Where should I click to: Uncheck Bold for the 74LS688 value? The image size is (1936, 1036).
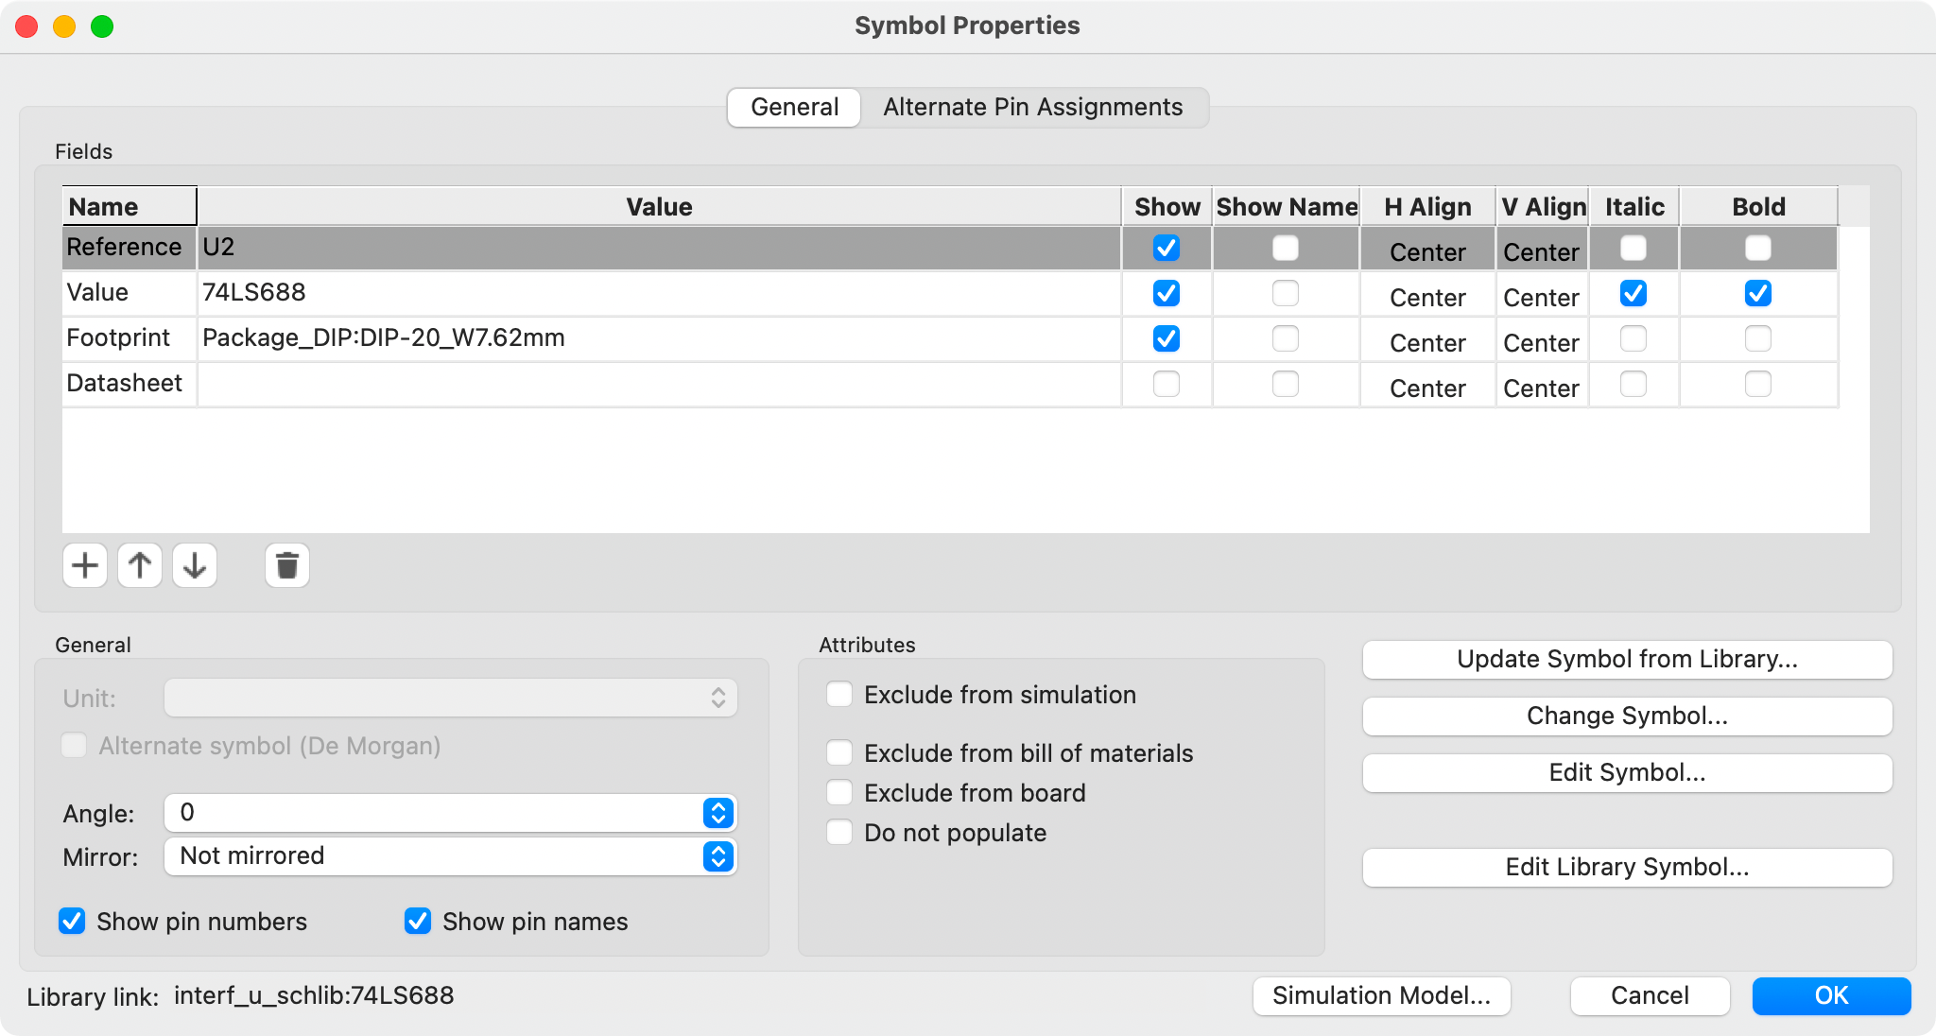[x=1757, y=294]
